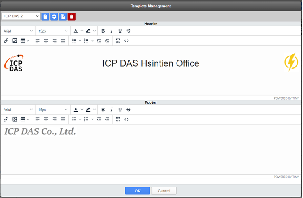Click the Cancel button
The image size is (303, 198).
pyautogui.click(x=164, y=191)
